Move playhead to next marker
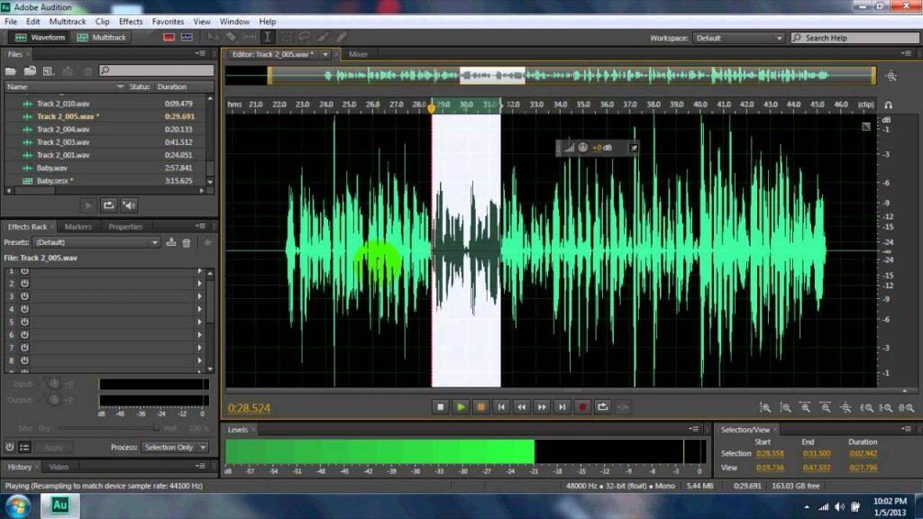Screen dimensions: 923x519 [562, 406]
